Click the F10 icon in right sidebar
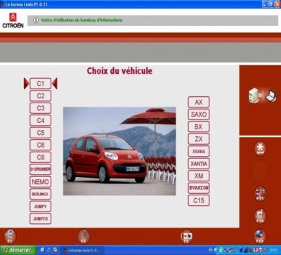The height and width of the screenshot is (255, 281). pyautogui.click(x=260, y=216)
